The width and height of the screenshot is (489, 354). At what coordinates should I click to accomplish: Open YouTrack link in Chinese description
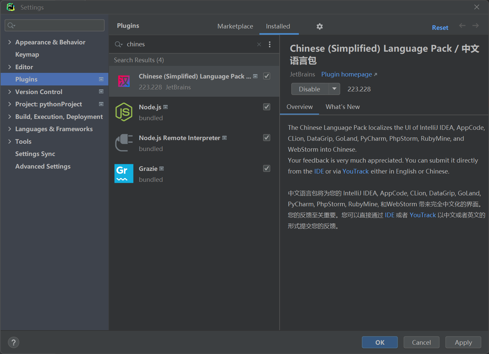pos(423,215)
